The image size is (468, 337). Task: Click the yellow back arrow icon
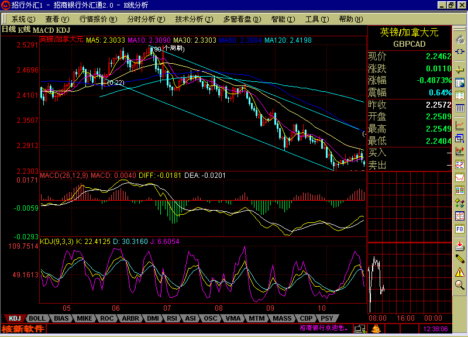pyautogui.click(x=460, y=70)
